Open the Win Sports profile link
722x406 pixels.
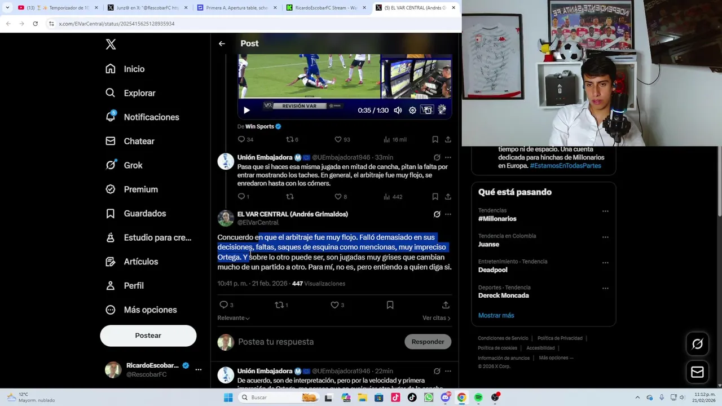click(x=259, y=126)
